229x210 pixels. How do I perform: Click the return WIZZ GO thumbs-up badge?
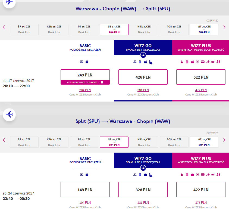click(x=143, y=168)
